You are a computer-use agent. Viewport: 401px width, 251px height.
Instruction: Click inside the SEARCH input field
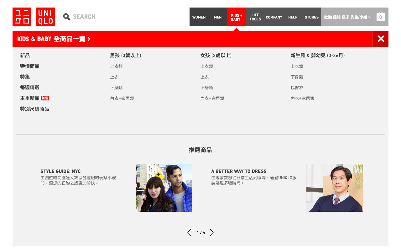(x=125, y=17)
